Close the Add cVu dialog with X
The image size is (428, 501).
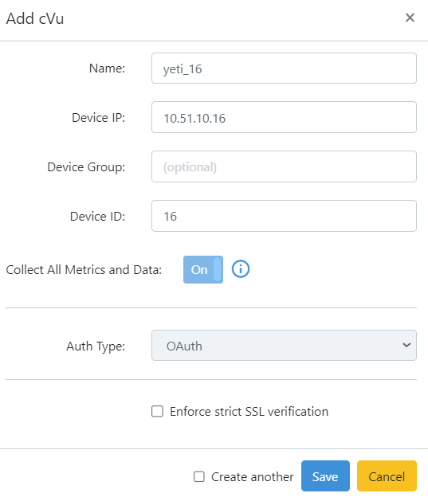[x=410, y=18]
